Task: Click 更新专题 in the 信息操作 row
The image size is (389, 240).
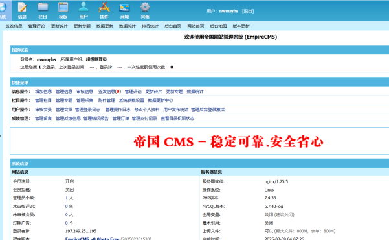Action: click(174, 92)
